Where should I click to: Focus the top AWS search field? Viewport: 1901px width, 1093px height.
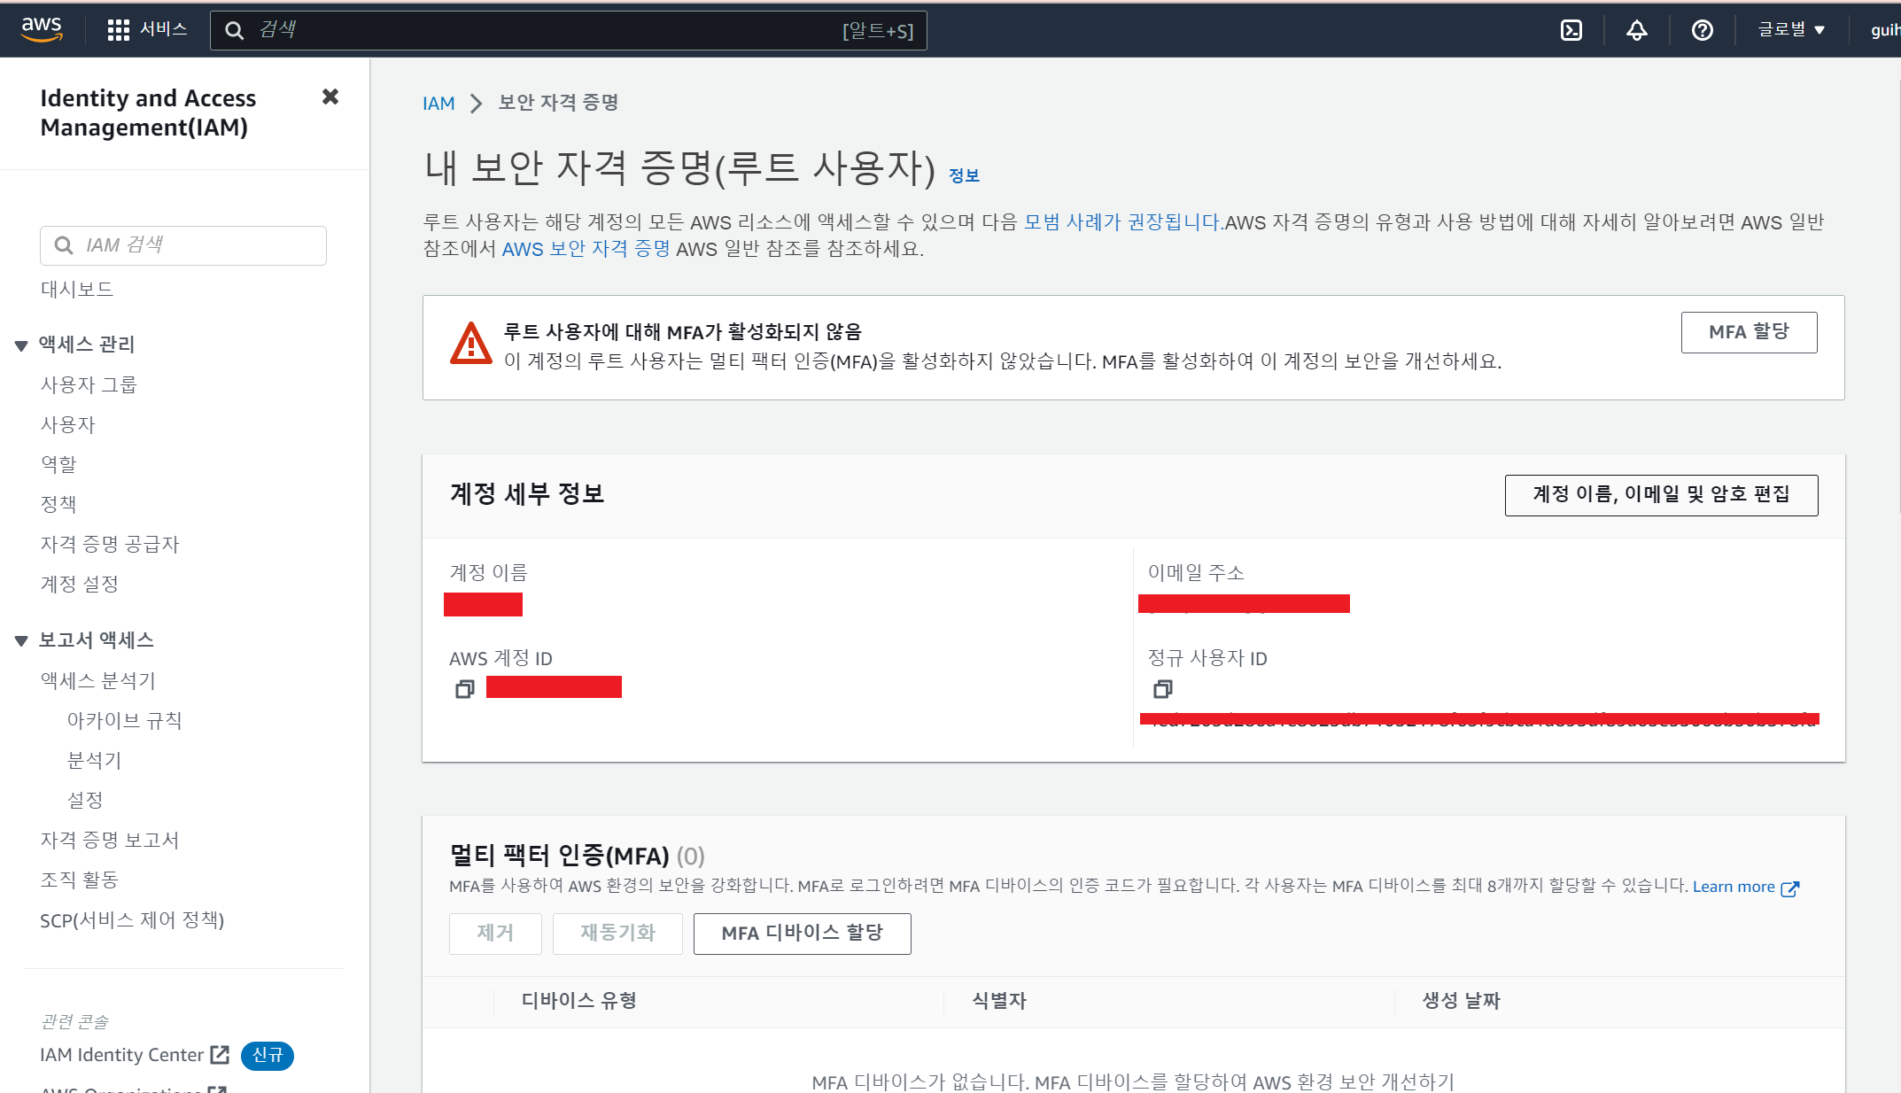(x=569, y=31)
